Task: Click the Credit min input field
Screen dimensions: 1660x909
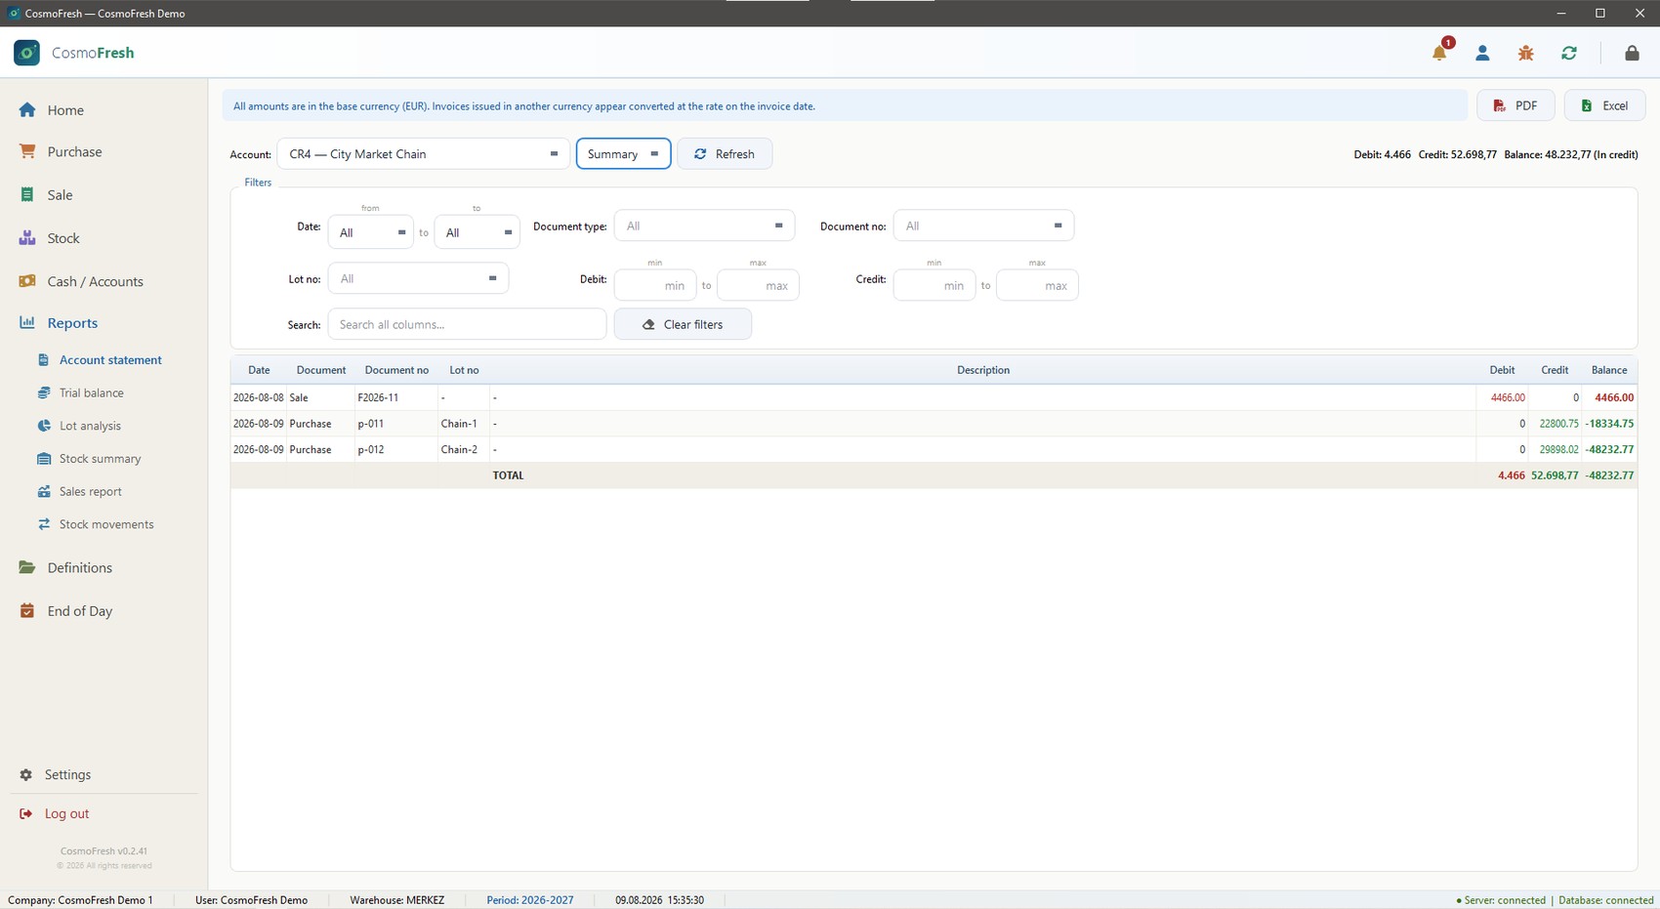Action: (934, 285)
